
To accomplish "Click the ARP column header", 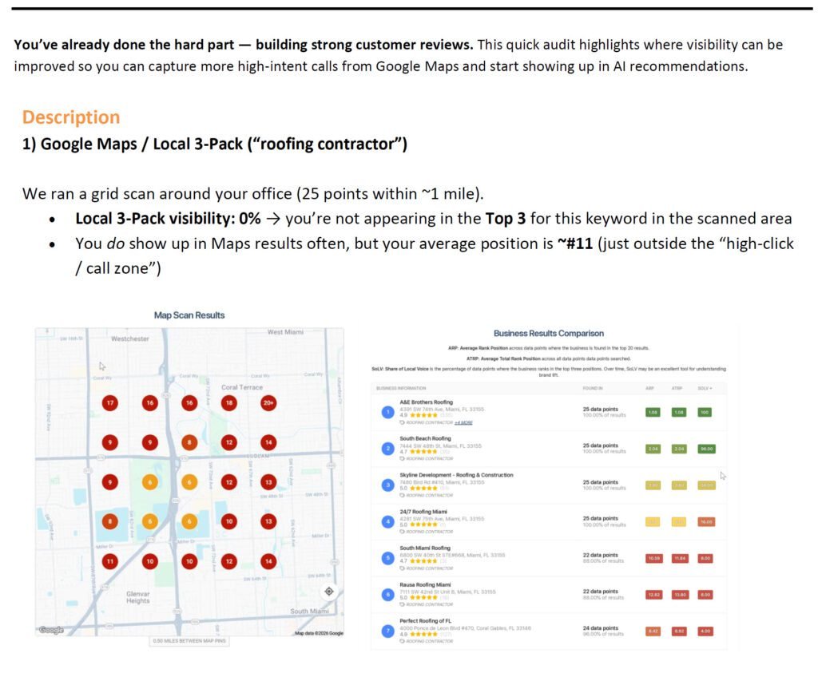I will [x=649, y=388].
